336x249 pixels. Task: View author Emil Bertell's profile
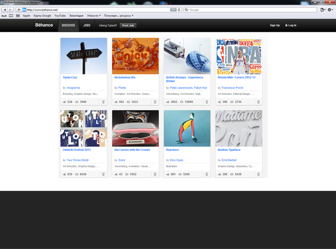pos(229,160)
